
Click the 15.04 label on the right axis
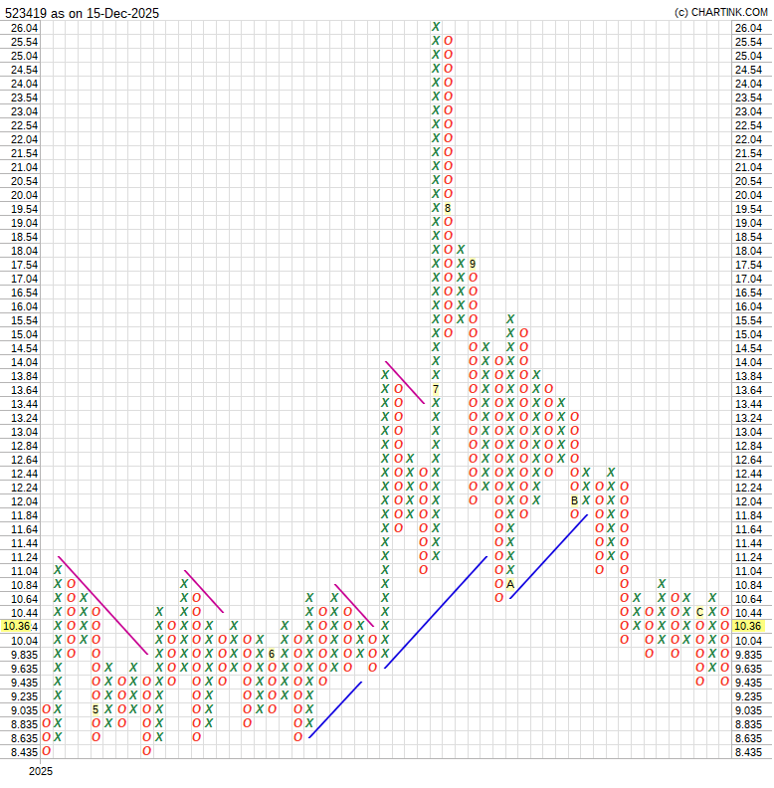click(747, 334)
